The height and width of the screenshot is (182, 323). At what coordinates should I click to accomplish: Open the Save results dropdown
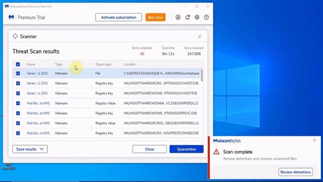(x=30, y=149)
